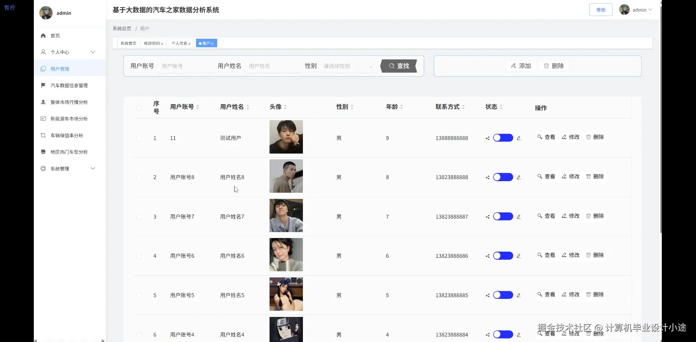Screen dimensions: 696x342
Task: Click pencil icon beside 测试用户 status switch
Action: [519, 138]
